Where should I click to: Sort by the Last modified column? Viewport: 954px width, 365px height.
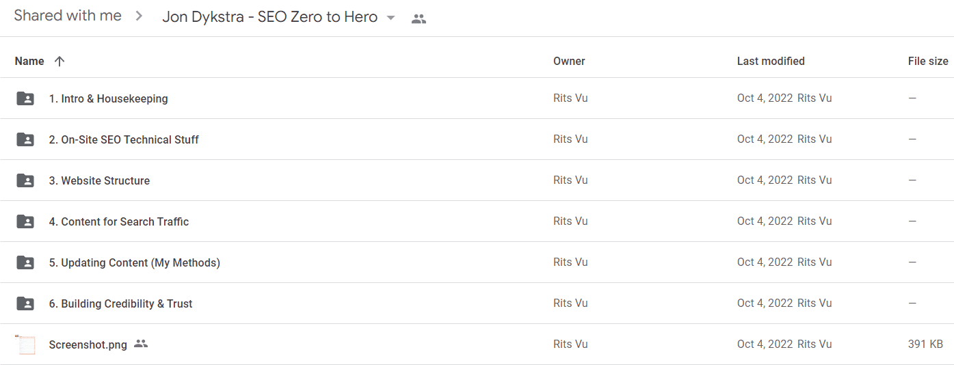tap(771, 61)
